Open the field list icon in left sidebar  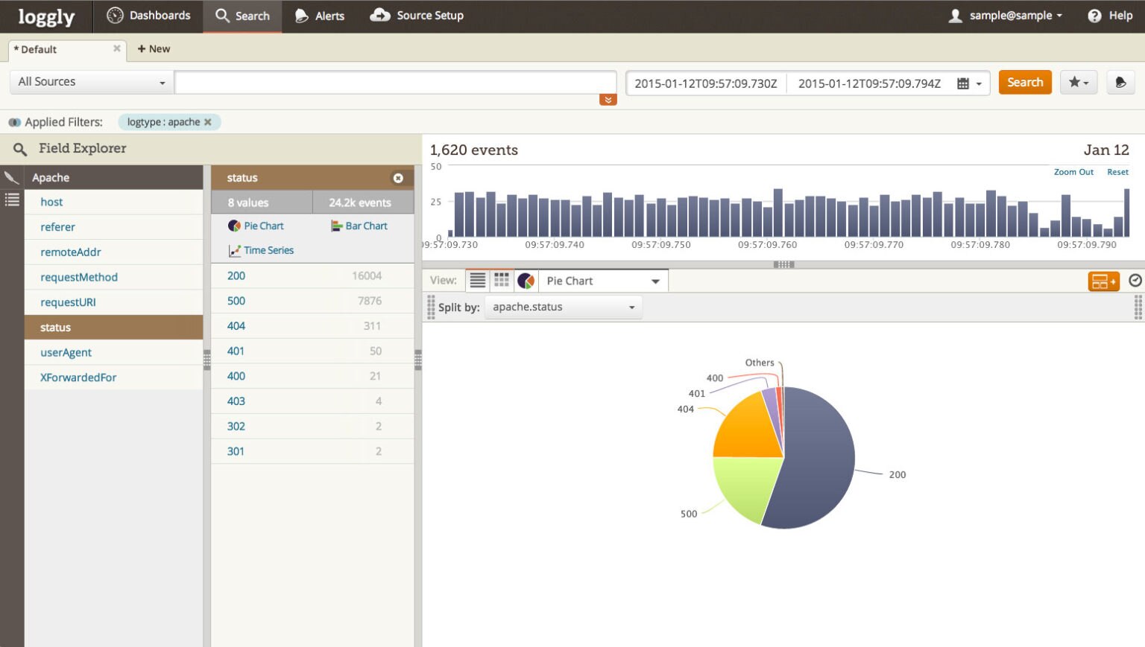(12, 200)
